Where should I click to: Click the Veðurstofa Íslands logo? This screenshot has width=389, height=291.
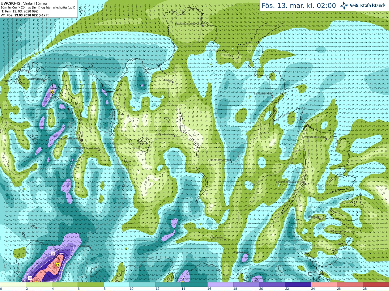[363, 5]
